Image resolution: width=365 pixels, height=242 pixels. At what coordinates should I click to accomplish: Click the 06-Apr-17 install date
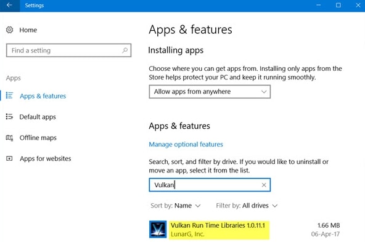coord(325,234)
